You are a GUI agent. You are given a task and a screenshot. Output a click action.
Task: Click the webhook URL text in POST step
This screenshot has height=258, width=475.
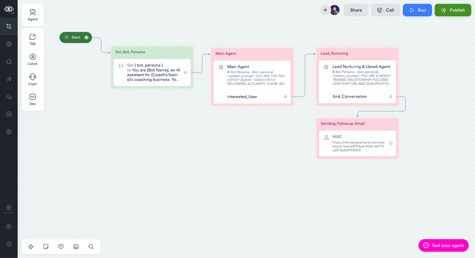358,146
